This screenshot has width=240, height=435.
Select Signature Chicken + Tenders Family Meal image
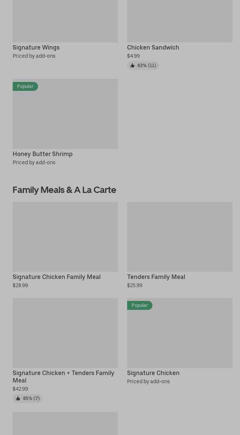[66, 333]
